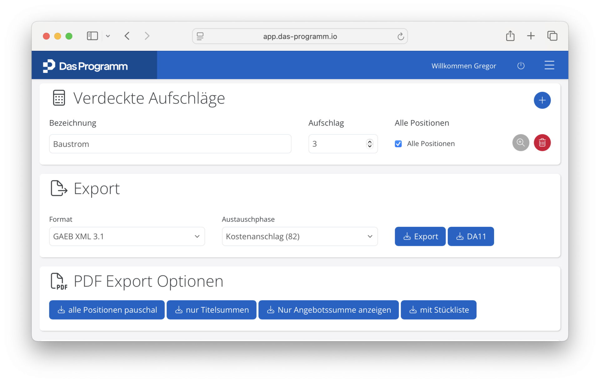Image resolution: width=600 pixels, height=383 pixels.
Task: Uncheck the Alle Positionen checkbox
Action: [x=398, y=144]
